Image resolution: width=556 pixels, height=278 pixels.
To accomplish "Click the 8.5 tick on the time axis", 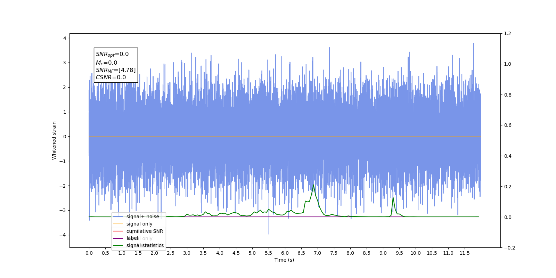I will (367, 253).
